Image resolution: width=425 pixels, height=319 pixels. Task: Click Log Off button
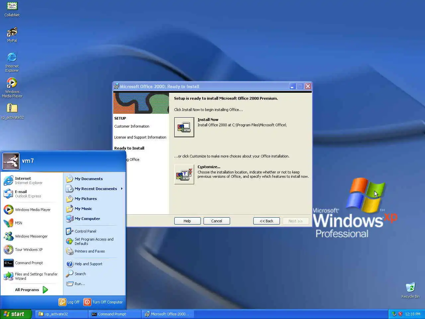(x=69, y=302)
